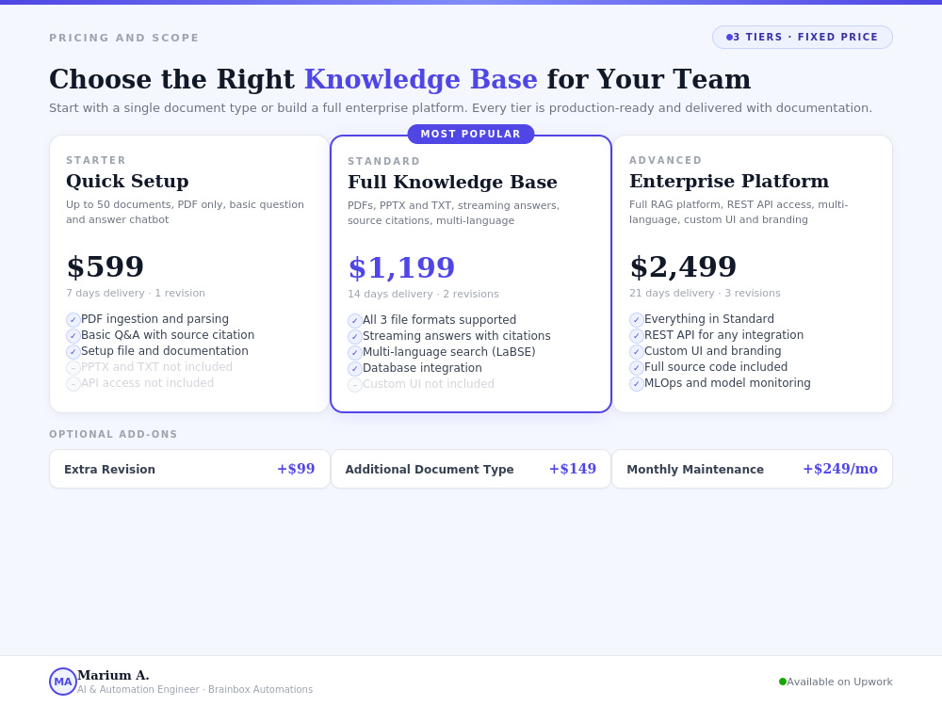Open the Available on Upwork link
The image size is (942, 706).
pyautogui.click(x=836, y=682)
